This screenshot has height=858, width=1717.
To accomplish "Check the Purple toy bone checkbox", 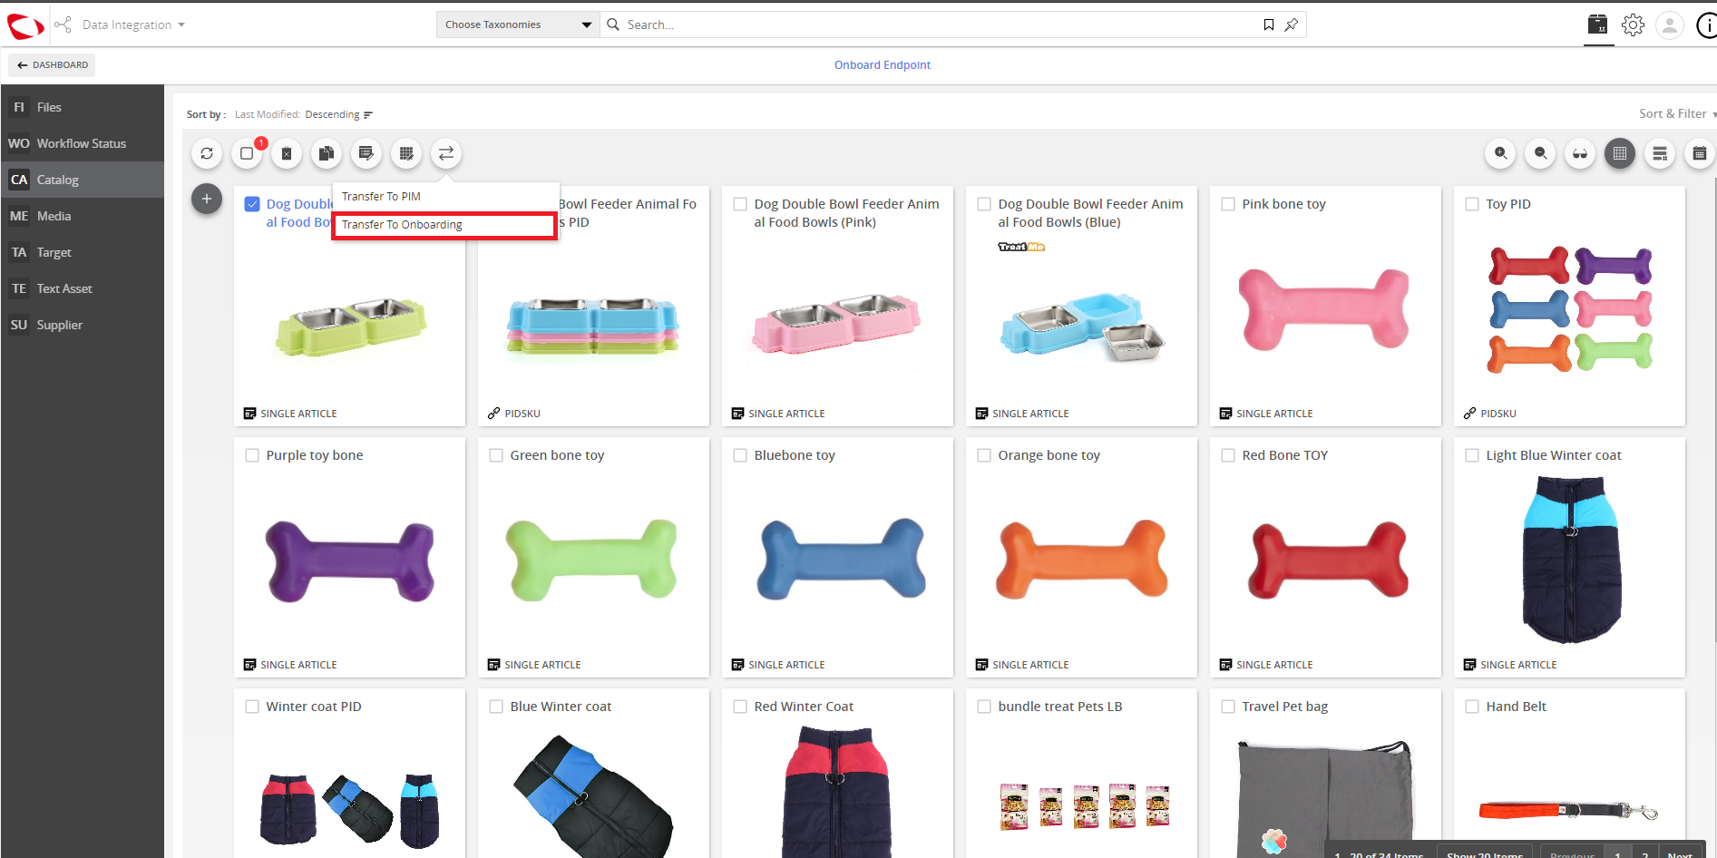I will (252, 455).
